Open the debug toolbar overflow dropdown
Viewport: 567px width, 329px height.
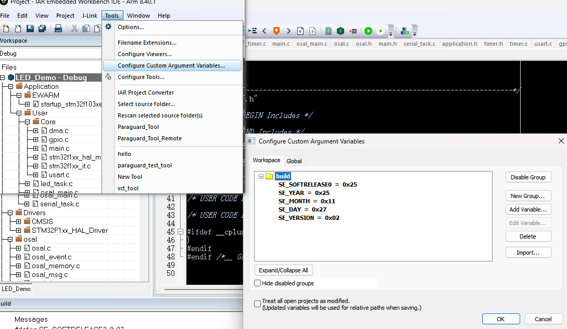[x=390, y=34]
